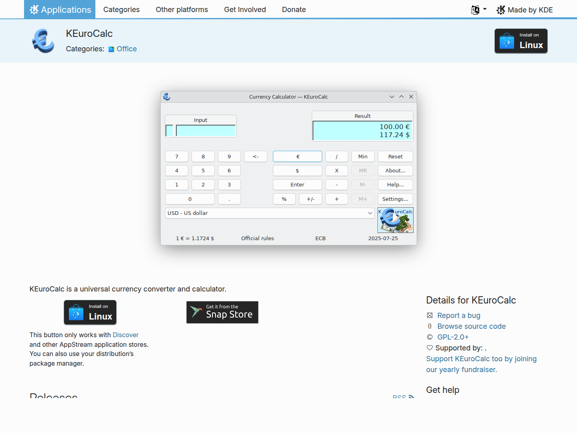Click the minus - key

pos(337,185)
